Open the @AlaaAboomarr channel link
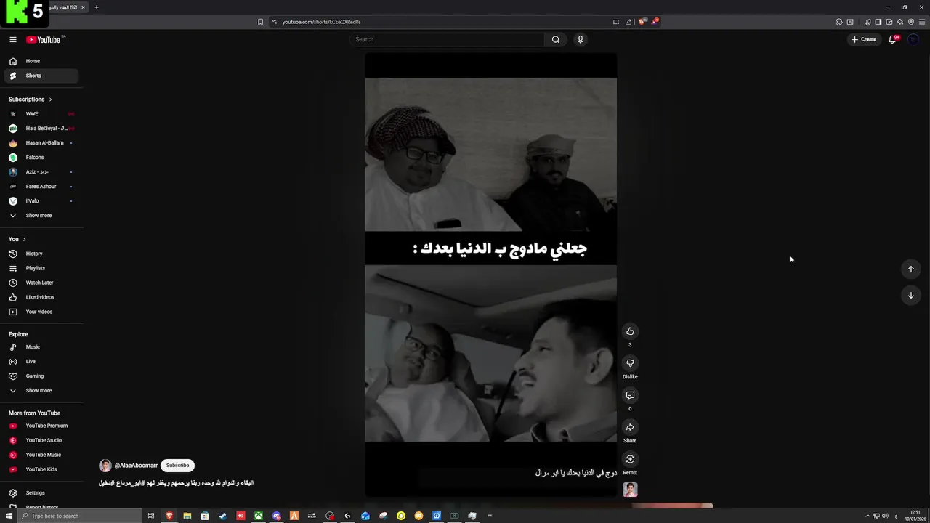 pos(136,466)
